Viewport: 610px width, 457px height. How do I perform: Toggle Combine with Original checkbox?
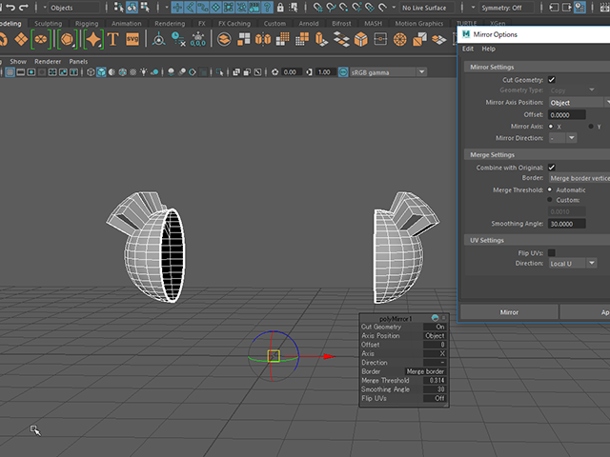click(552, 168)
